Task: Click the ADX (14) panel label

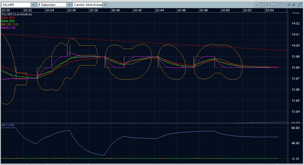Action: [x=8, y=125]
